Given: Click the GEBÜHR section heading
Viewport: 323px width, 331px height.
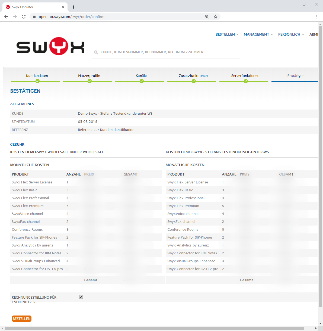Looking at the screenshot, I should [x=17, y=145].
